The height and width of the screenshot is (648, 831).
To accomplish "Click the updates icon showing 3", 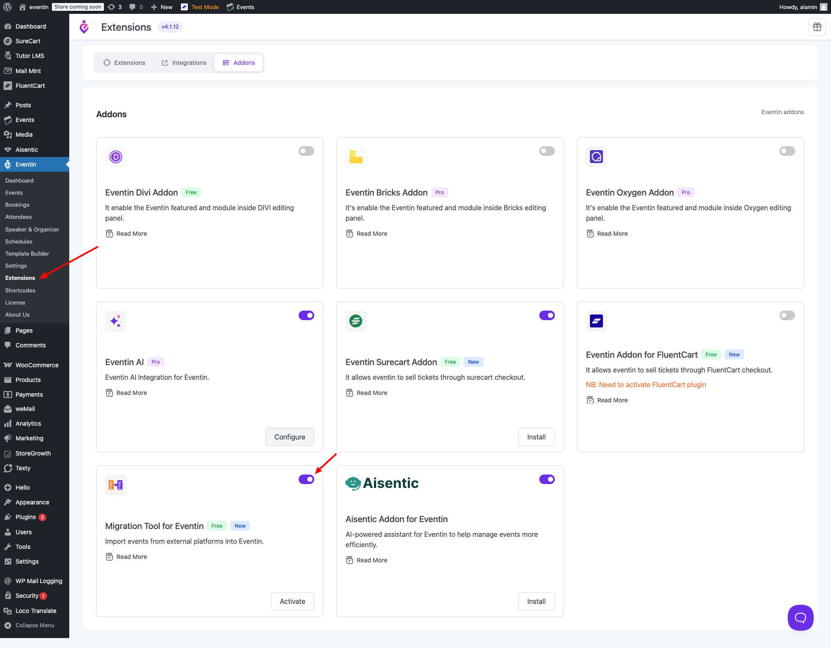I will pyautogui.click(x=115, y=7).
